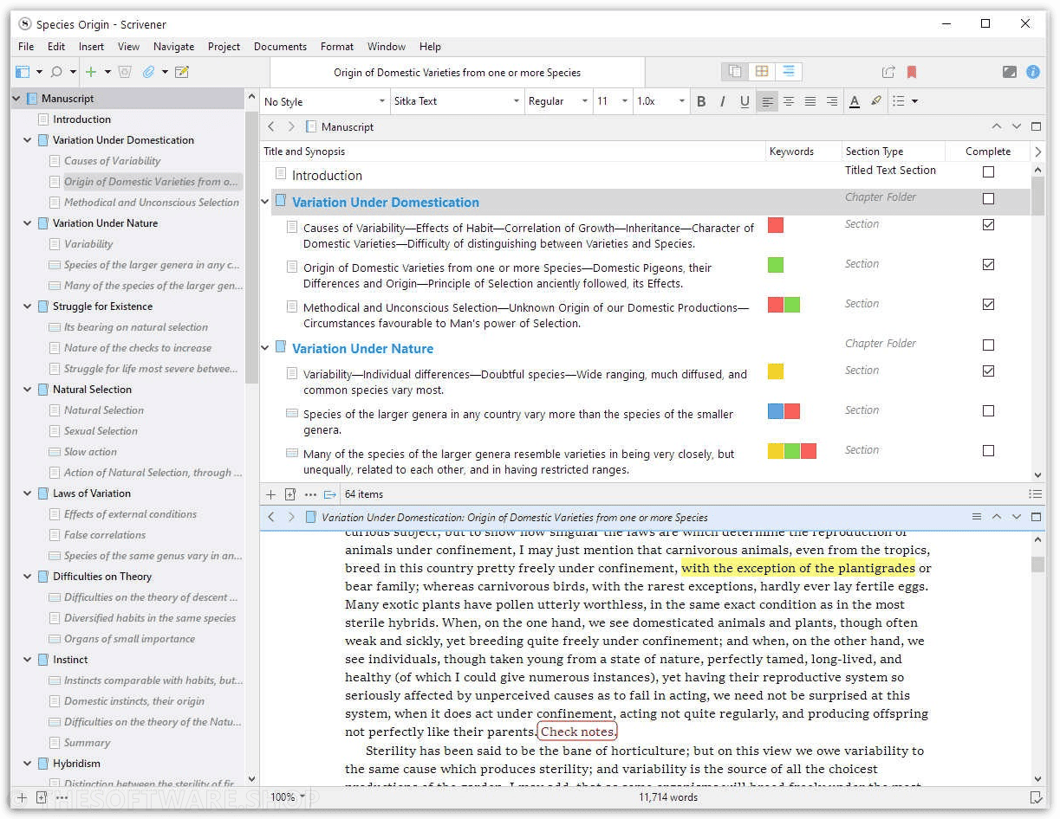The image size is (1060, 819).
Task: Open the font size 11 dropdown
Action: 613,101
